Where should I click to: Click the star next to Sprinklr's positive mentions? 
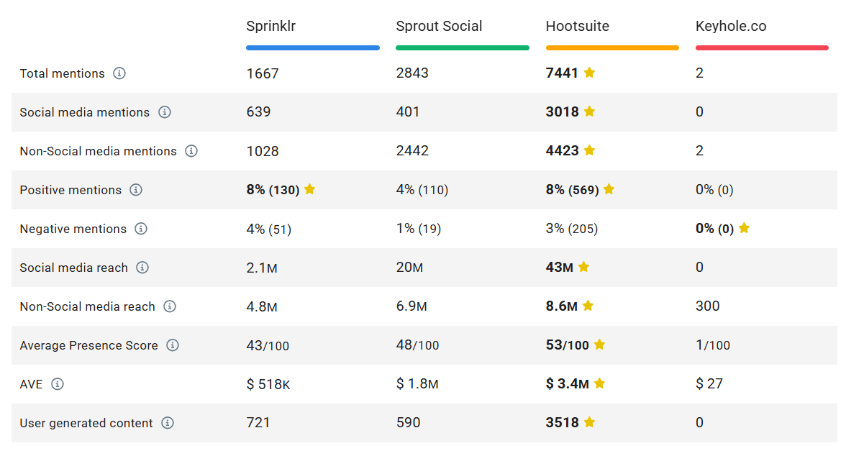(309, 189)
